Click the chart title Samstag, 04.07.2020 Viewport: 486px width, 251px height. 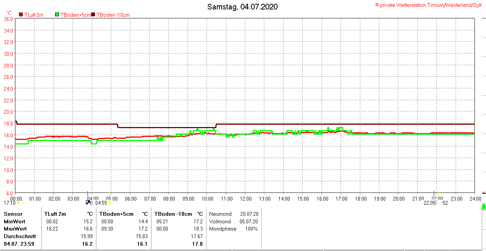click(x=242, y=7)
